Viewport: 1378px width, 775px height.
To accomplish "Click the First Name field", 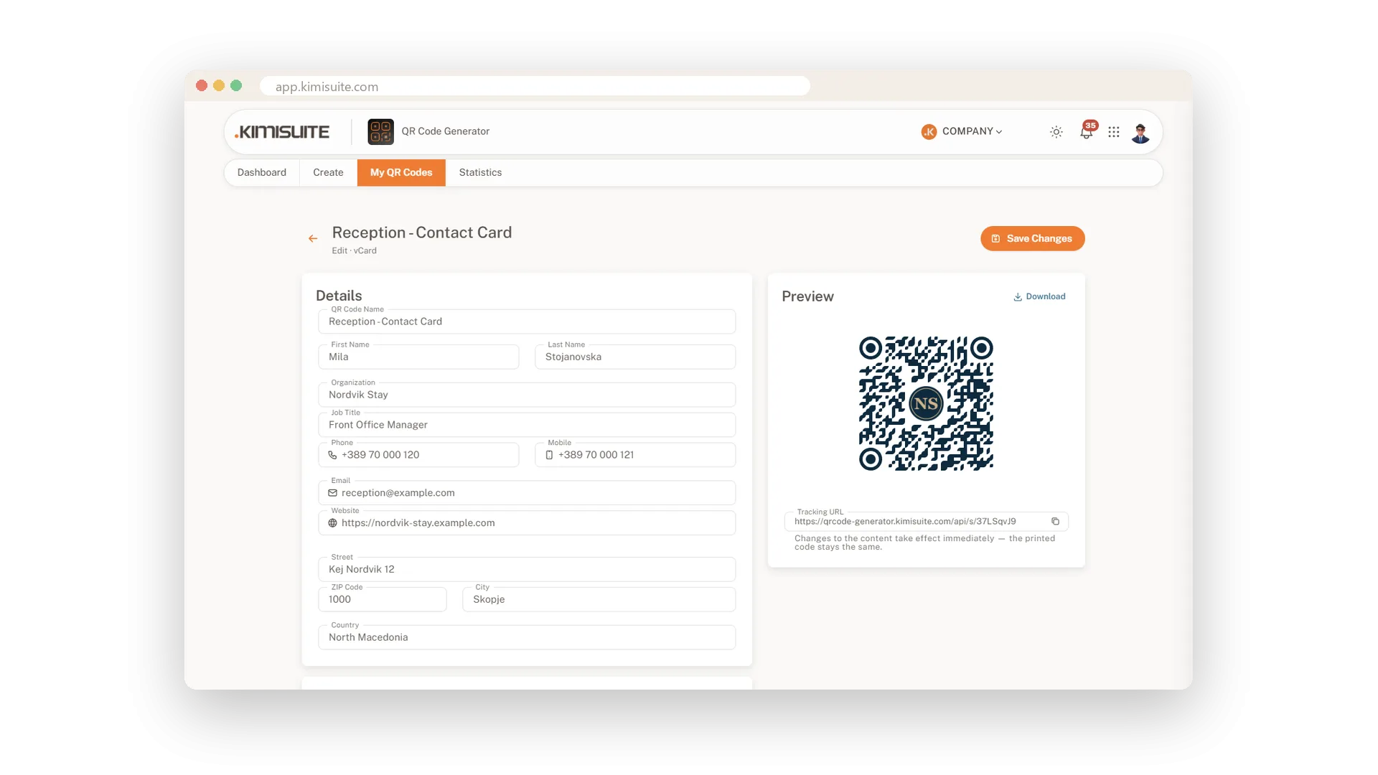I will click(x=418, y=357).
